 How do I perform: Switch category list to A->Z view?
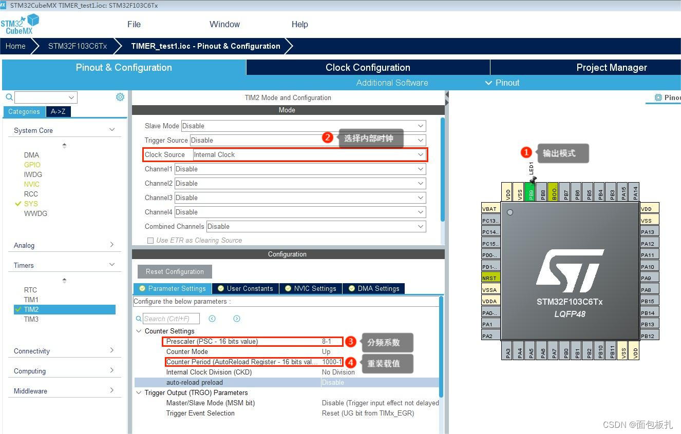click(58, 111)
